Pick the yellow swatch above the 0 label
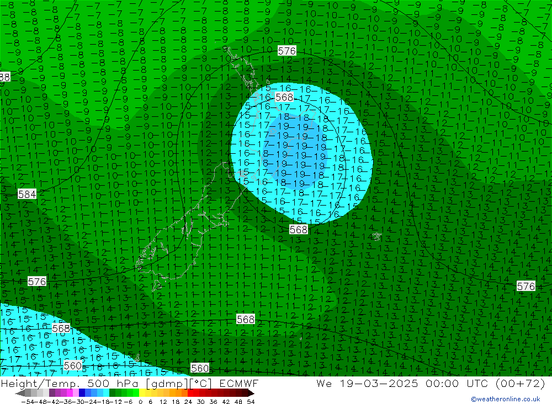 pos(142,393)
